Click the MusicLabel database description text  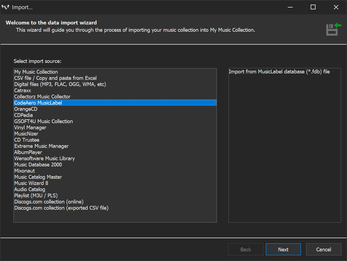pos(279,72)
